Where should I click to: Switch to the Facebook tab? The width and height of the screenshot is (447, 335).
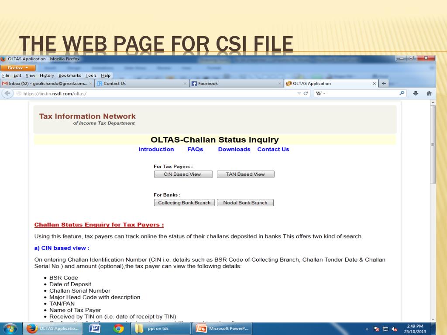[x=236, y=83]
